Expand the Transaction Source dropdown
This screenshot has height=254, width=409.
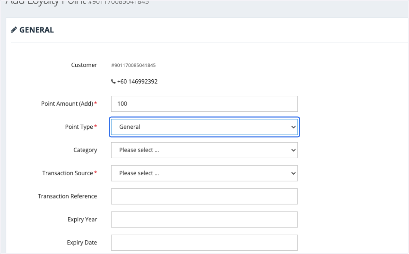204,173
